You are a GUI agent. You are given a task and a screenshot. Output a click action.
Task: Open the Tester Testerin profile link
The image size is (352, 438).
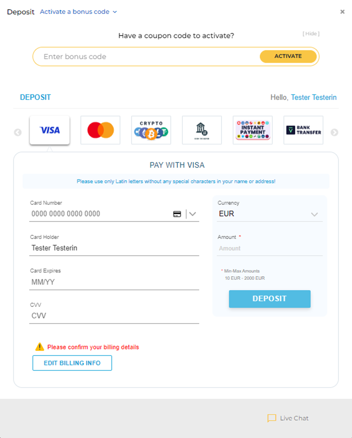click(314, 97)
